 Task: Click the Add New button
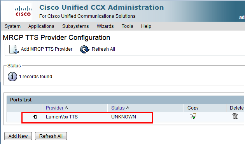(18, 136)
